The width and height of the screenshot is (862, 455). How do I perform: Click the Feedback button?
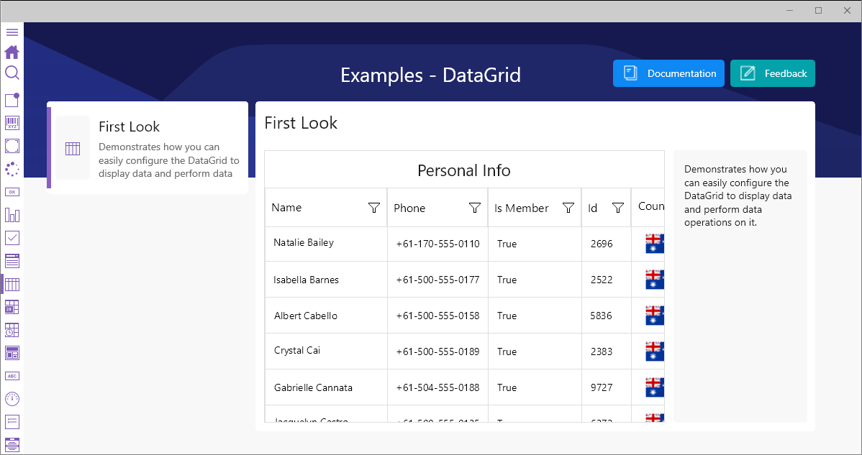[x=772, y=73]
